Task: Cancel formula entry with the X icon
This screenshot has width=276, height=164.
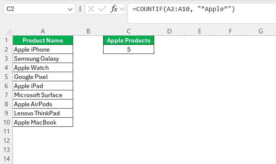Action: pyautogui.click(x=91, y=9)
